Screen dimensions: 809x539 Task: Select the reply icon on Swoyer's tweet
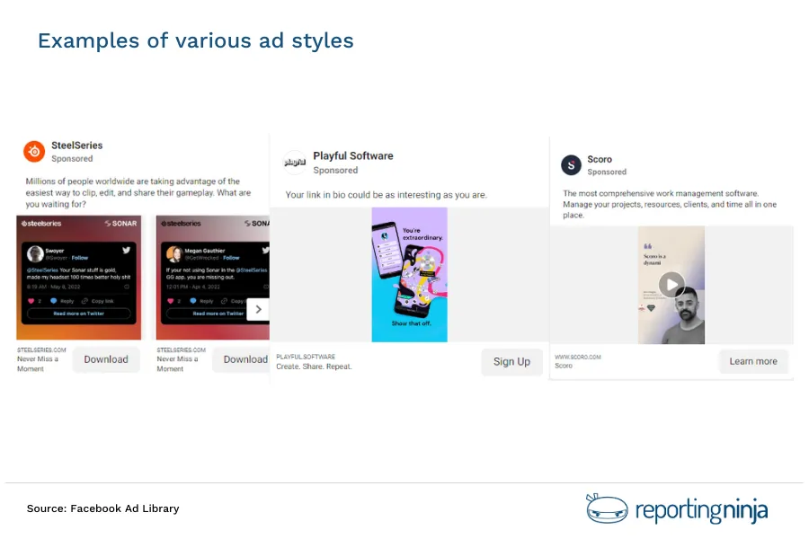pyautogui.click(x=54, y=300)
